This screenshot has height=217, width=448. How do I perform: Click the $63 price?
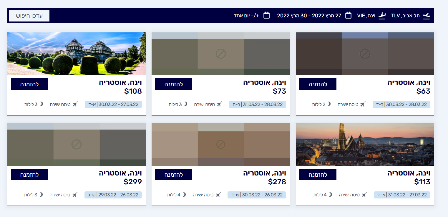coord(423,91)
